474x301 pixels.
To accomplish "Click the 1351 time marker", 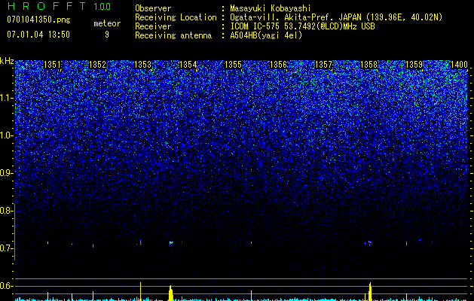I will (52, 65).
